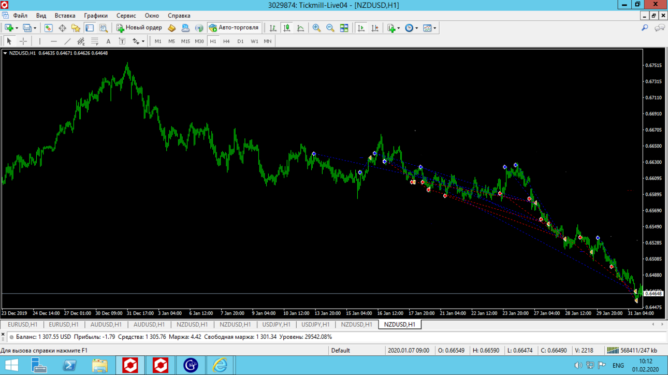Select the Trendline tool
This screenshot has height=375, width=668.
tap(67, 41)
